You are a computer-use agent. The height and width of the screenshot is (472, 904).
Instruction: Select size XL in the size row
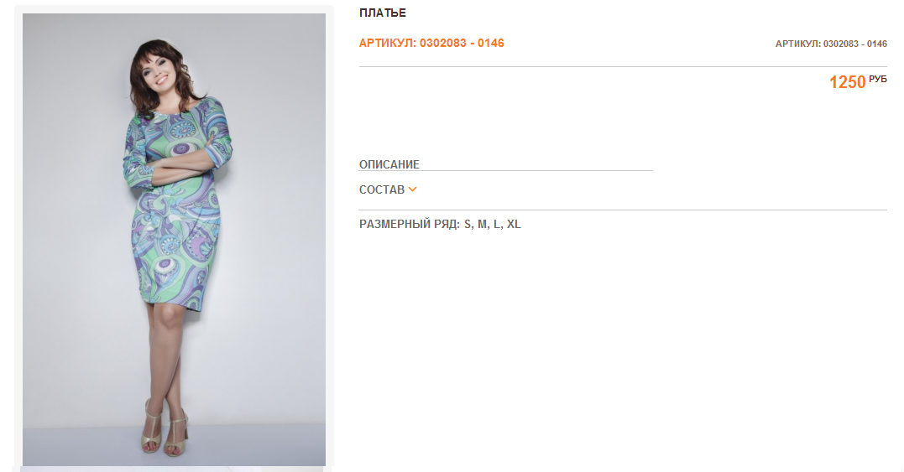click(514, 225)
